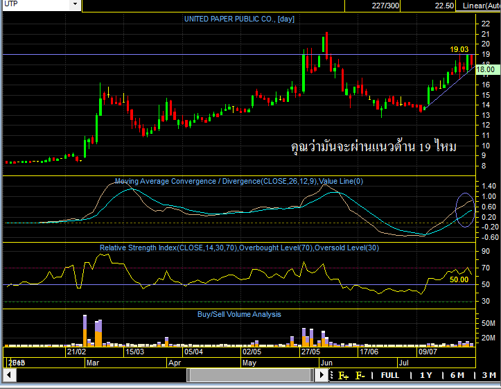This screenshot has height=389, width=501.
Task: Click the 17/06 date label
Action: tap(369, 352)
